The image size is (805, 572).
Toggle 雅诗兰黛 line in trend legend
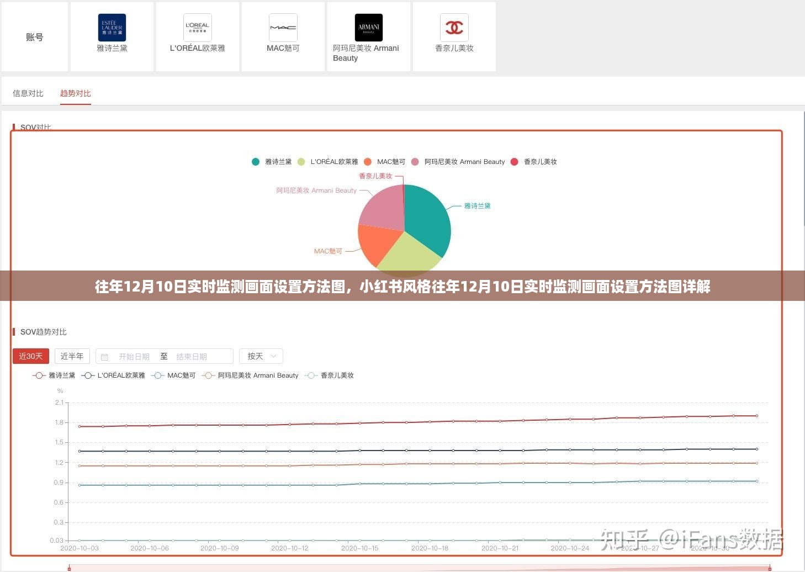coord(54,375)
